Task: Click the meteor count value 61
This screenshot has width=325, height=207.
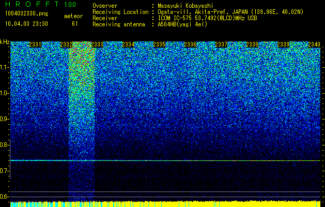Action: pos(75,24)
